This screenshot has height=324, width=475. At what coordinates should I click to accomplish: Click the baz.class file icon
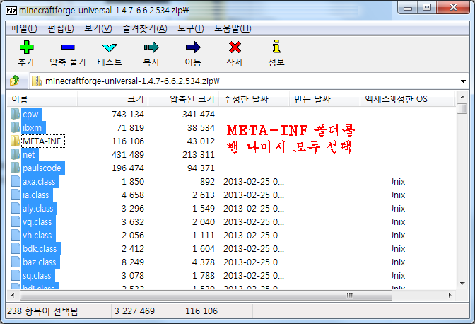point(16,262)
